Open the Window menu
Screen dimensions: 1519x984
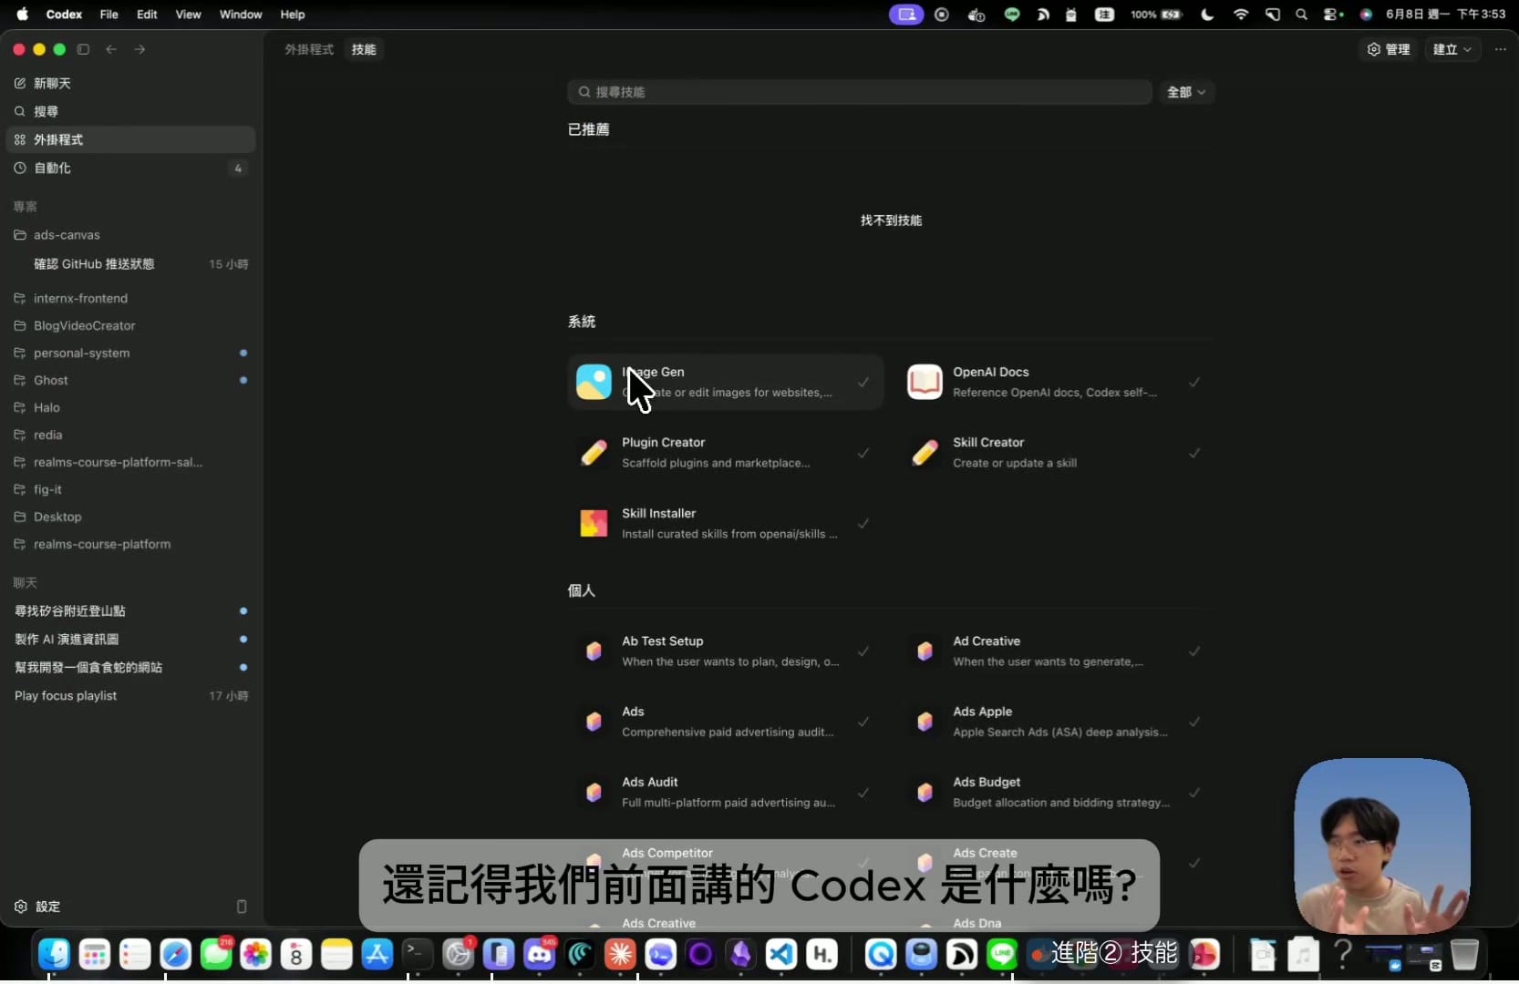241,15
